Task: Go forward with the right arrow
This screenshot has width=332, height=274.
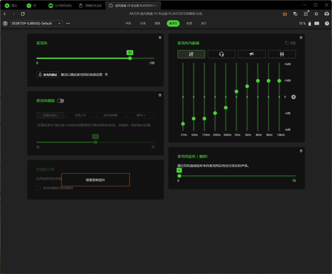Action: (x=13, y=14)
